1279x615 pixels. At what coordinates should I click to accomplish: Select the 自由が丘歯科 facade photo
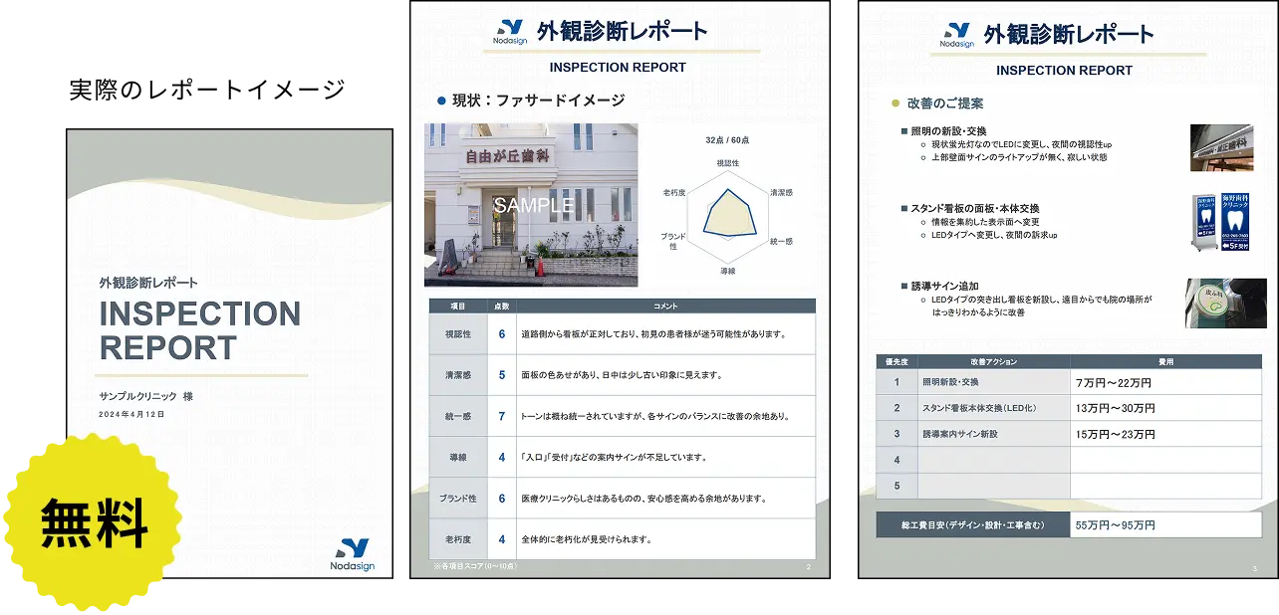(531, 205)
